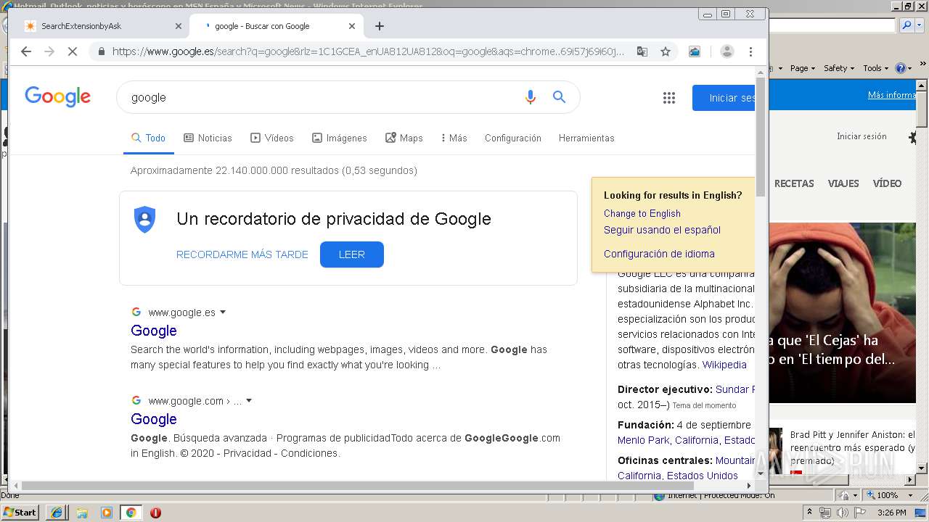Open the Wikipedia link in knowledge panel

tap(724, 365)
